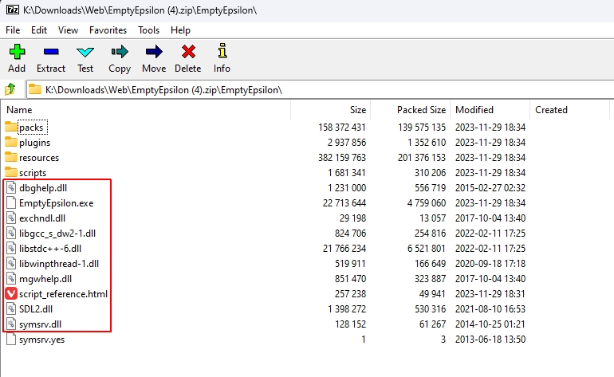Viewport: 614px width, 377px height.
Task: Click size value 1 398 272
Action: pyautogui.click(x=347, y=309)
